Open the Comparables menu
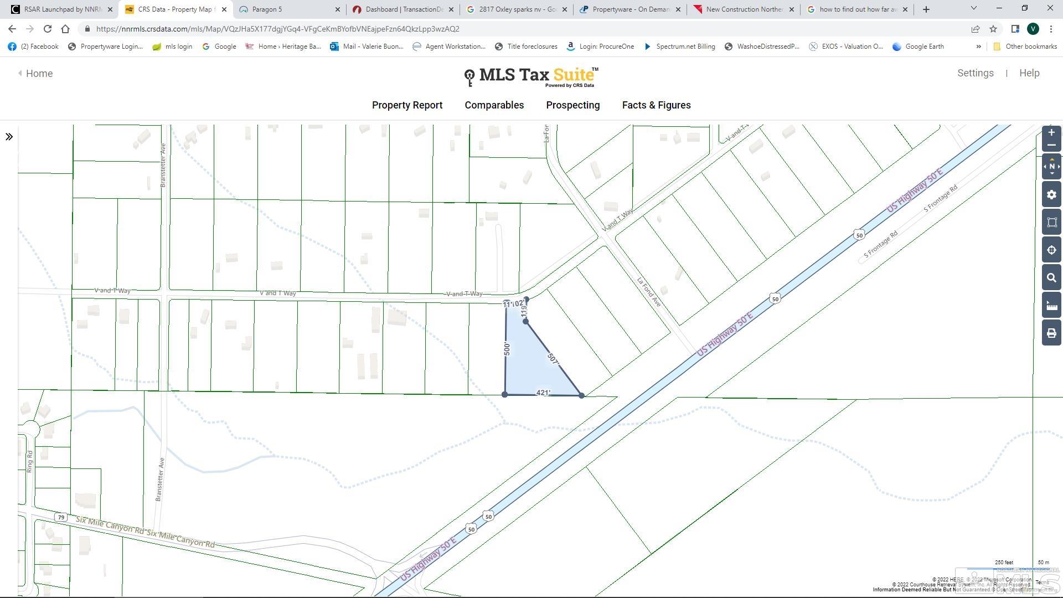The image size is (1063, 598). click(494, 105)
